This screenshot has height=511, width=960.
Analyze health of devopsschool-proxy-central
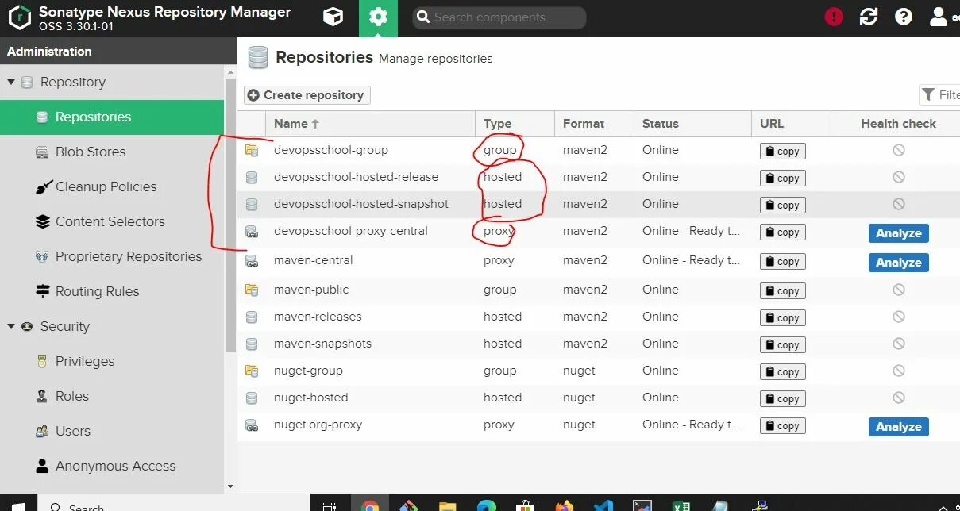[x=898, y=233]
